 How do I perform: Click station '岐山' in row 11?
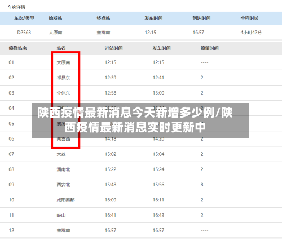click(x=61, y=216)
